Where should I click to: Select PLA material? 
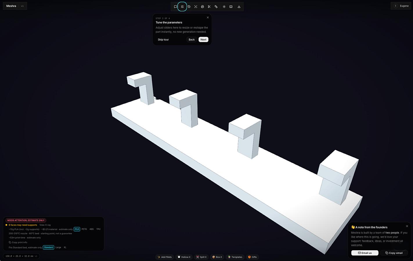pos(77,229)
